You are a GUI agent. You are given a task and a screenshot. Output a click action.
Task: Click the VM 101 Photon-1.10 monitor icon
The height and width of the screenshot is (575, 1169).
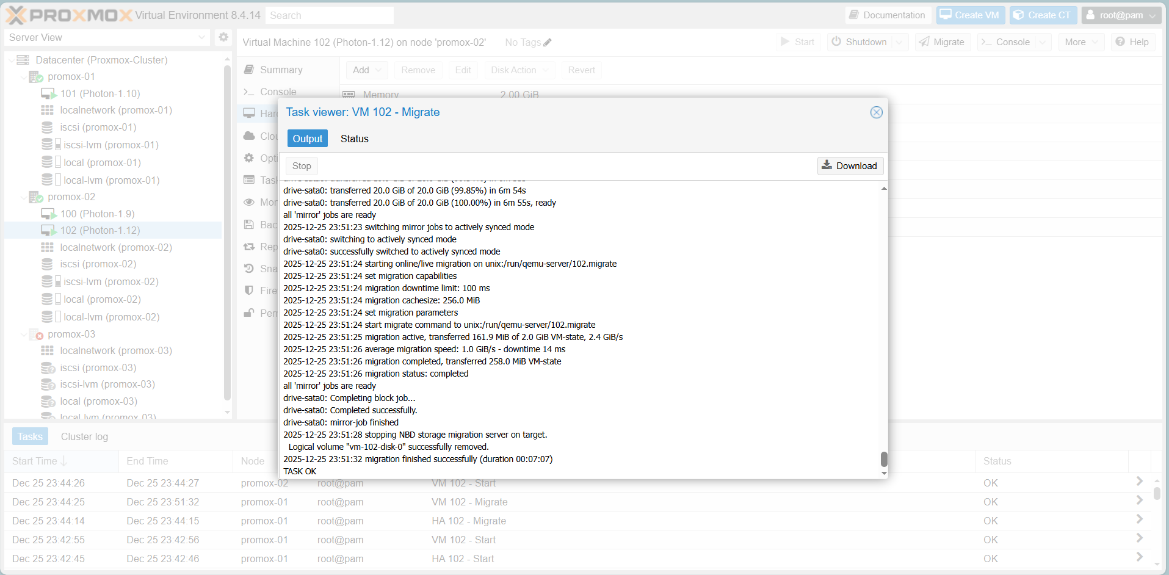click(48, 93)
